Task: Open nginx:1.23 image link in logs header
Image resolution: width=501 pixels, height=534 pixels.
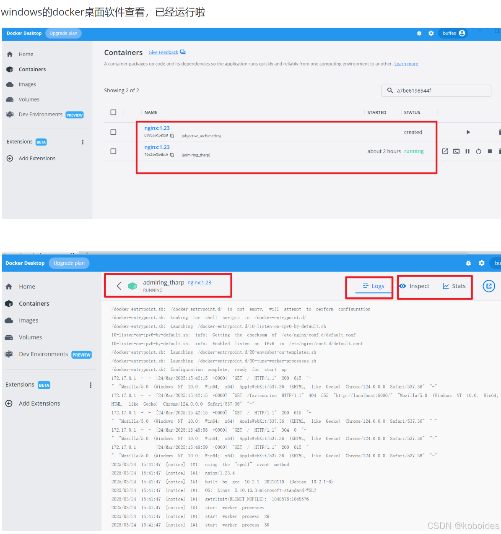Action: tap(200, 283)
